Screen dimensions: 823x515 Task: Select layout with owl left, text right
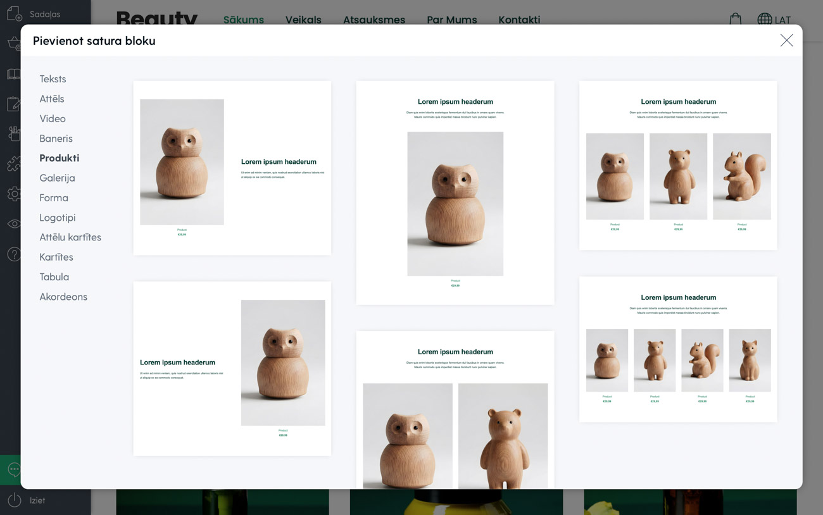[232, 168]
